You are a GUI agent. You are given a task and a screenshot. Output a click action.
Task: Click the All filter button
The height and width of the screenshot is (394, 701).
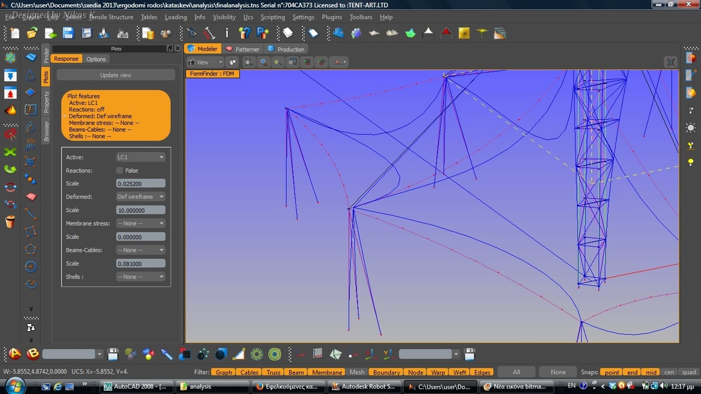click(x=516, y=372)
